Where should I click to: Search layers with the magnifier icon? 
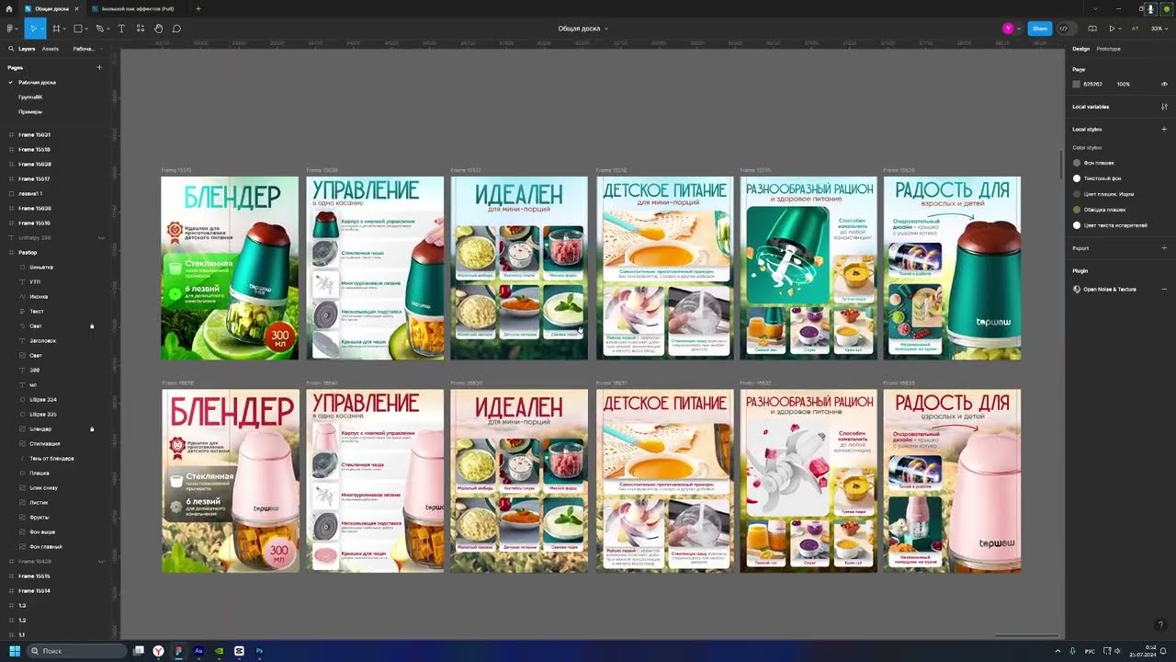11,49
